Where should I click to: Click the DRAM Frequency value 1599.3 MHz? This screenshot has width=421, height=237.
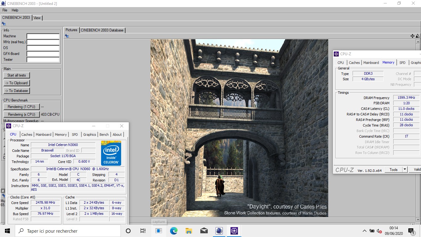pyautogui.click(x=406, y=98)
